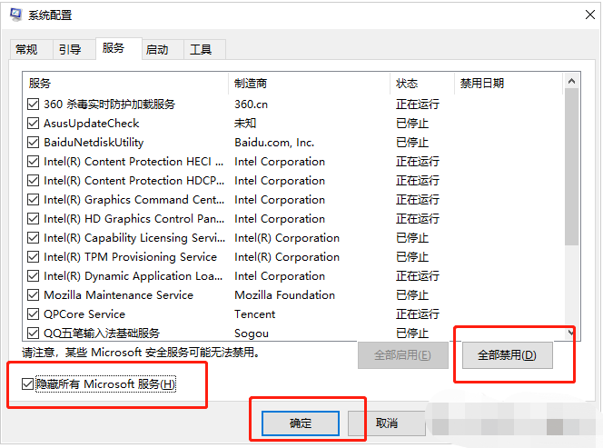
Task: Click the scrollbar down arrow
Action: [x=571, y=333]
